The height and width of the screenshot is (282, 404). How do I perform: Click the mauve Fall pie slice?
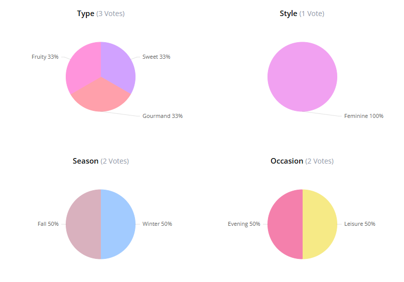[x=83, y=224]
